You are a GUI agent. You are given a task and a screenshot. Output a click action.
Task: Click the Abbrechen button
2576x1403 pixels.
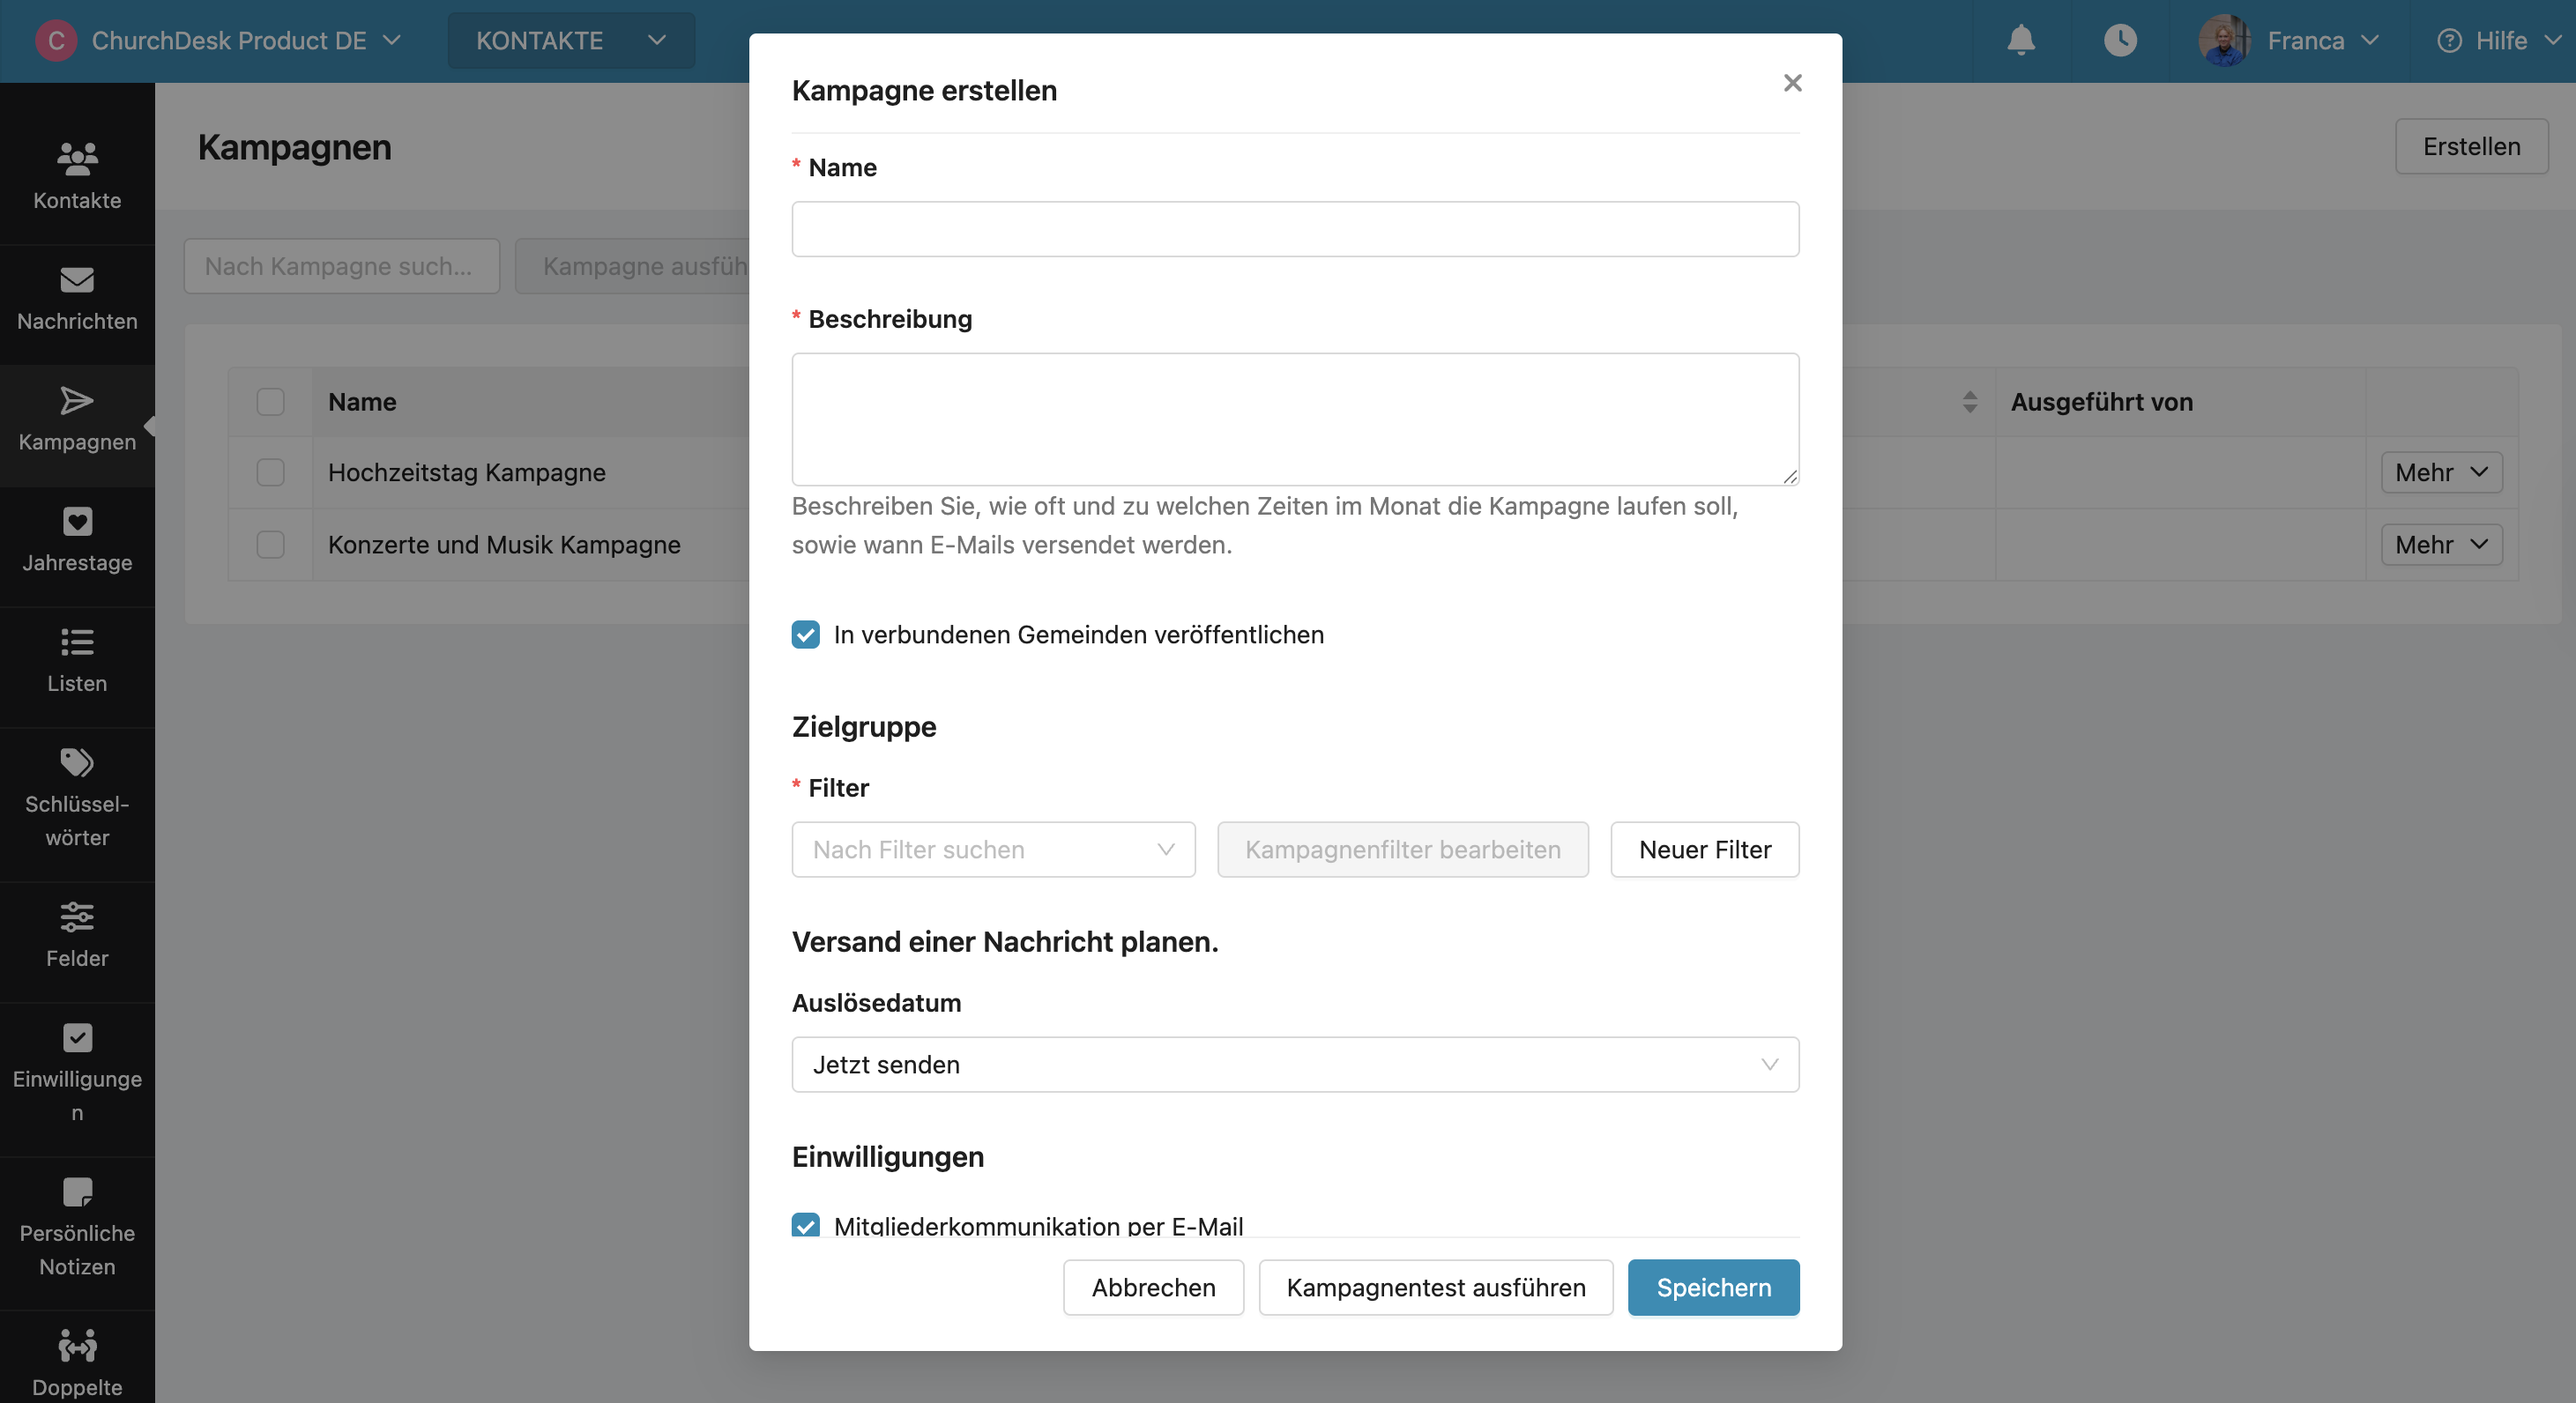(1153, 1287)
